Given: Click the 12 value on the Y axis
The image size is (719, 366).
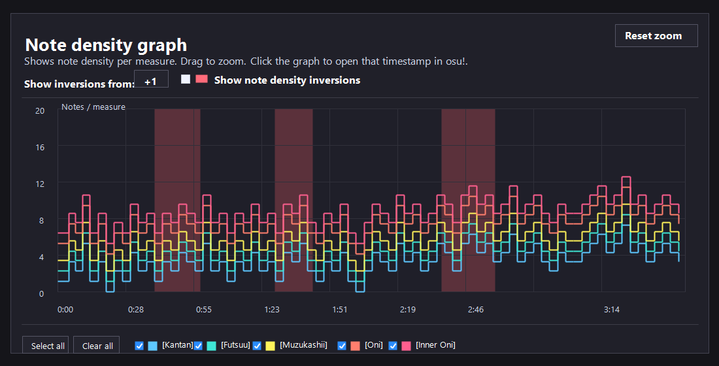Looking at the screenshot, I should (40, 184).
